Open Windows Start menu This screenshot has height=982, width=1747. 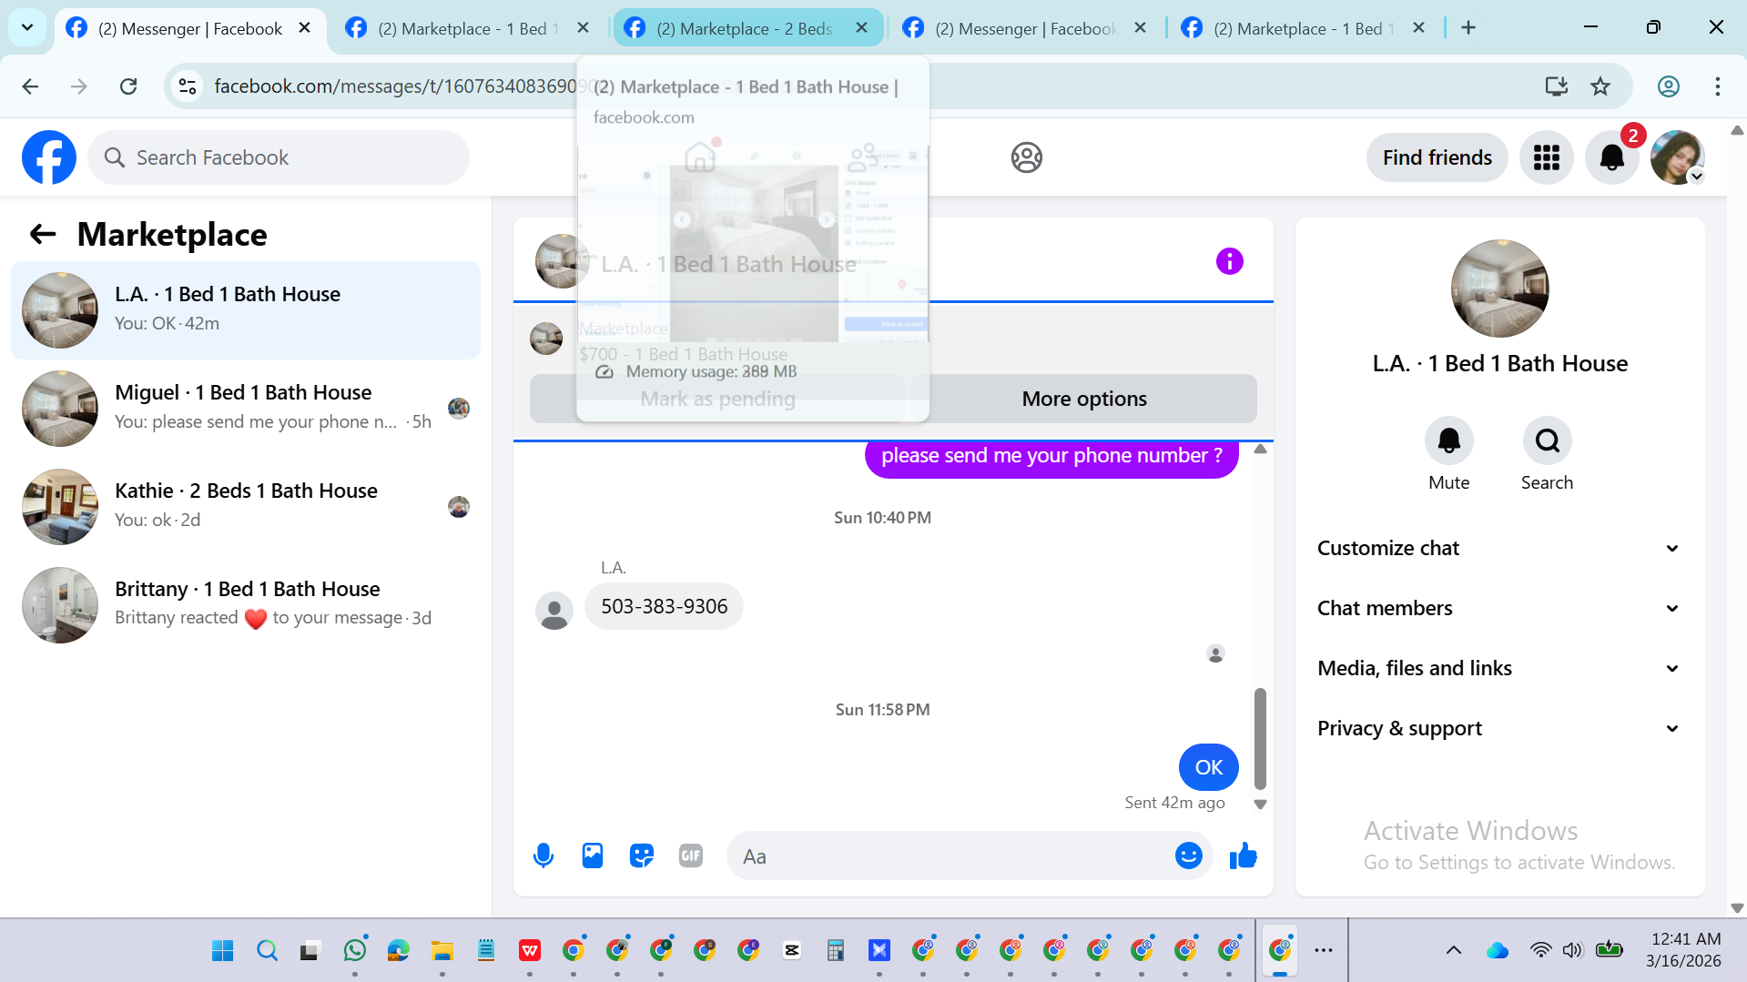pyautogui.click(x=222, y=950)
